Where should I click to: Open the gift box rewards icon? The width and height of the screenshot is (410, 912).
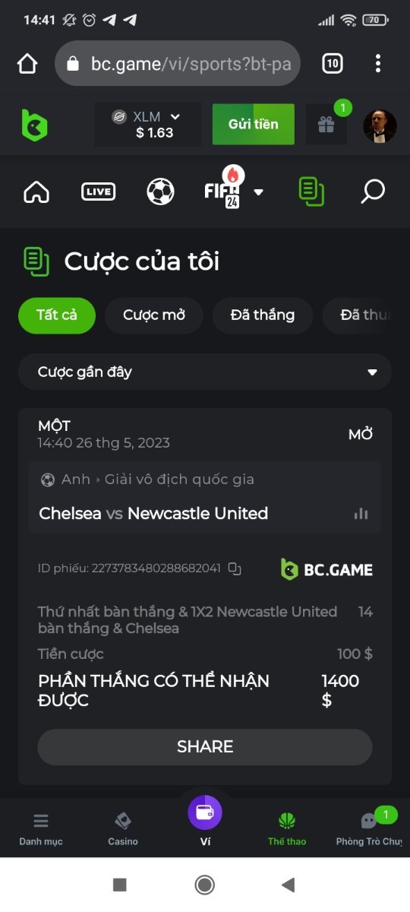pos(326,125)
